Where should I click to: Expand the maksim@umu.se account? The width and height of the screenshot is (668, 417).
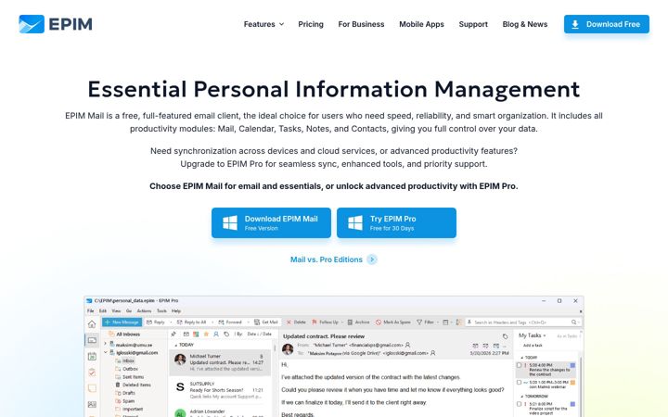pyautogui.click(x=106, y=344)
